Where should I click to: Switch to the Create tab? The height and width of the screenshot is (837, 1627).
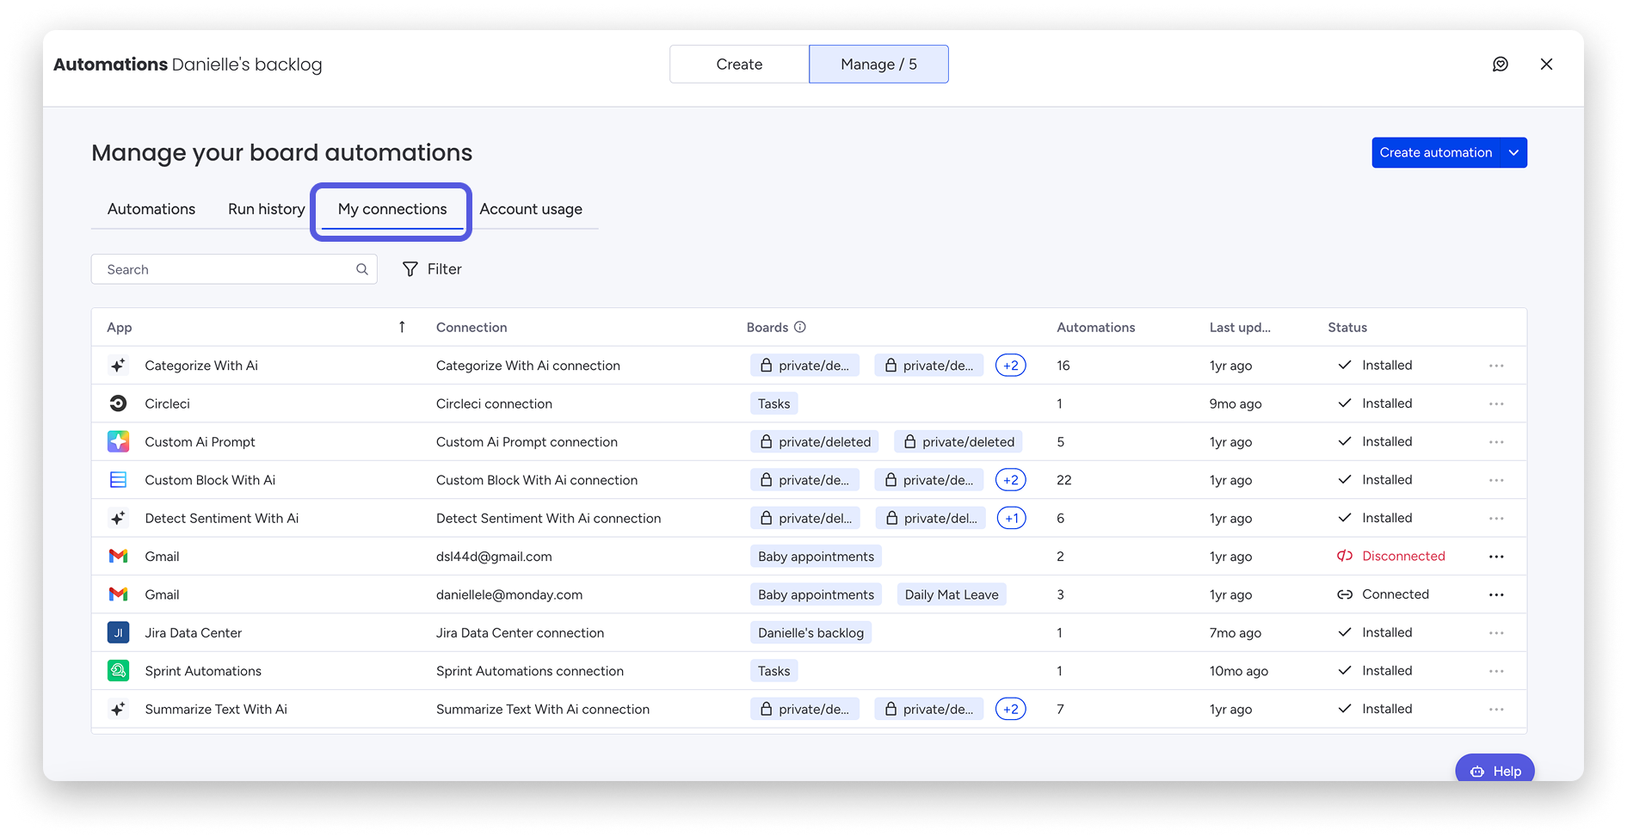(x=739, y=65)
